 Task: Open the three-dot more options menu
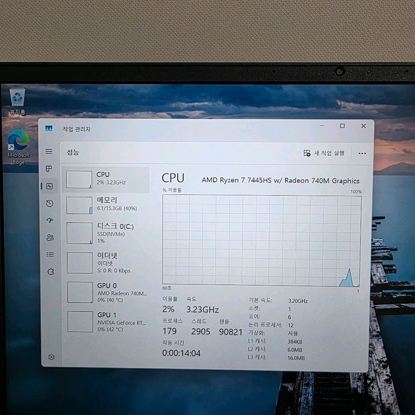click(362, 154)
